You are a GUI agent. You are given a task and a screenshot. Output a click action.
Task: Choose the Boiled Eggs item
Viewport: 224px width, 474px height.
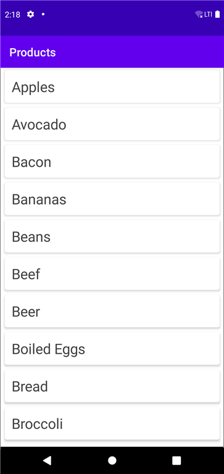click(x=112, y=349)
